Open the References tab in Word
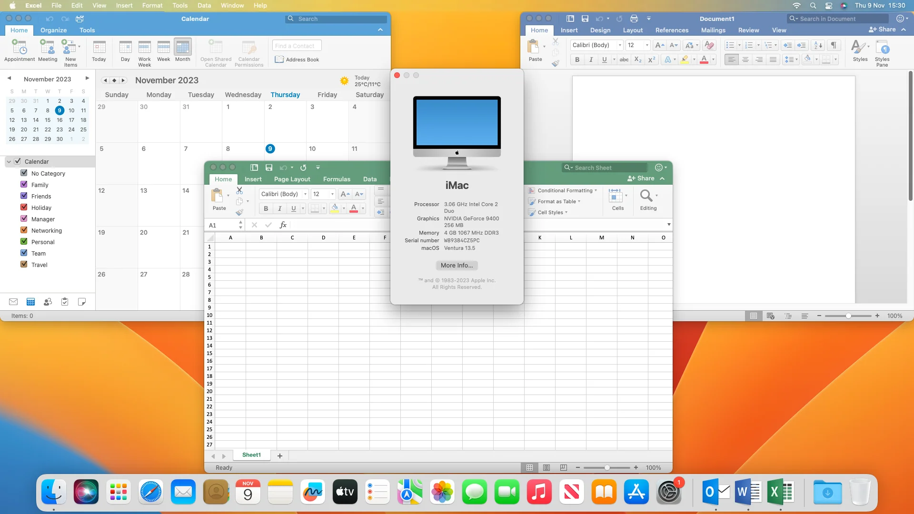This screenshot has height=514, width=914. click(672, 30)
